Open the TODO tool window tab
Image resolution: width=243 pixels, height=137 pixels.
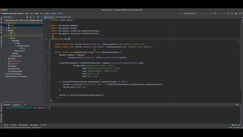[13, 125]
